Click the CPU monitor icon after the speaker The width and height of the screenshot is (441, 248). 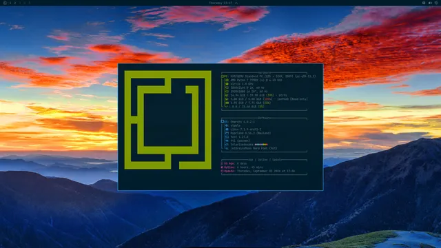(x=436, y=3)
